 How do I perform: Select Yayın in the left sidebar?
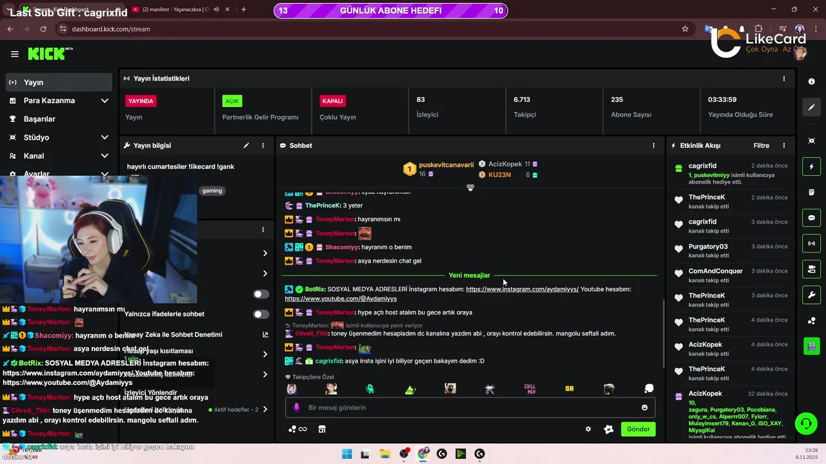click(59, 82)
